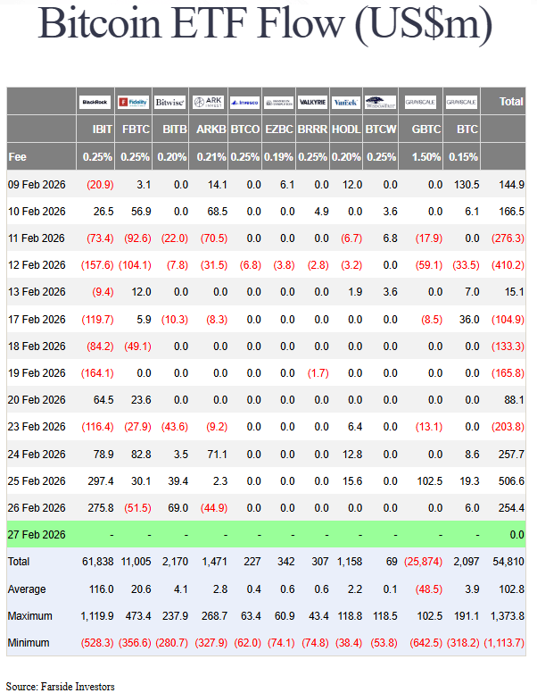
Task: Click the 297.4 IBIT value on 25 Feb
Action: 101,480
